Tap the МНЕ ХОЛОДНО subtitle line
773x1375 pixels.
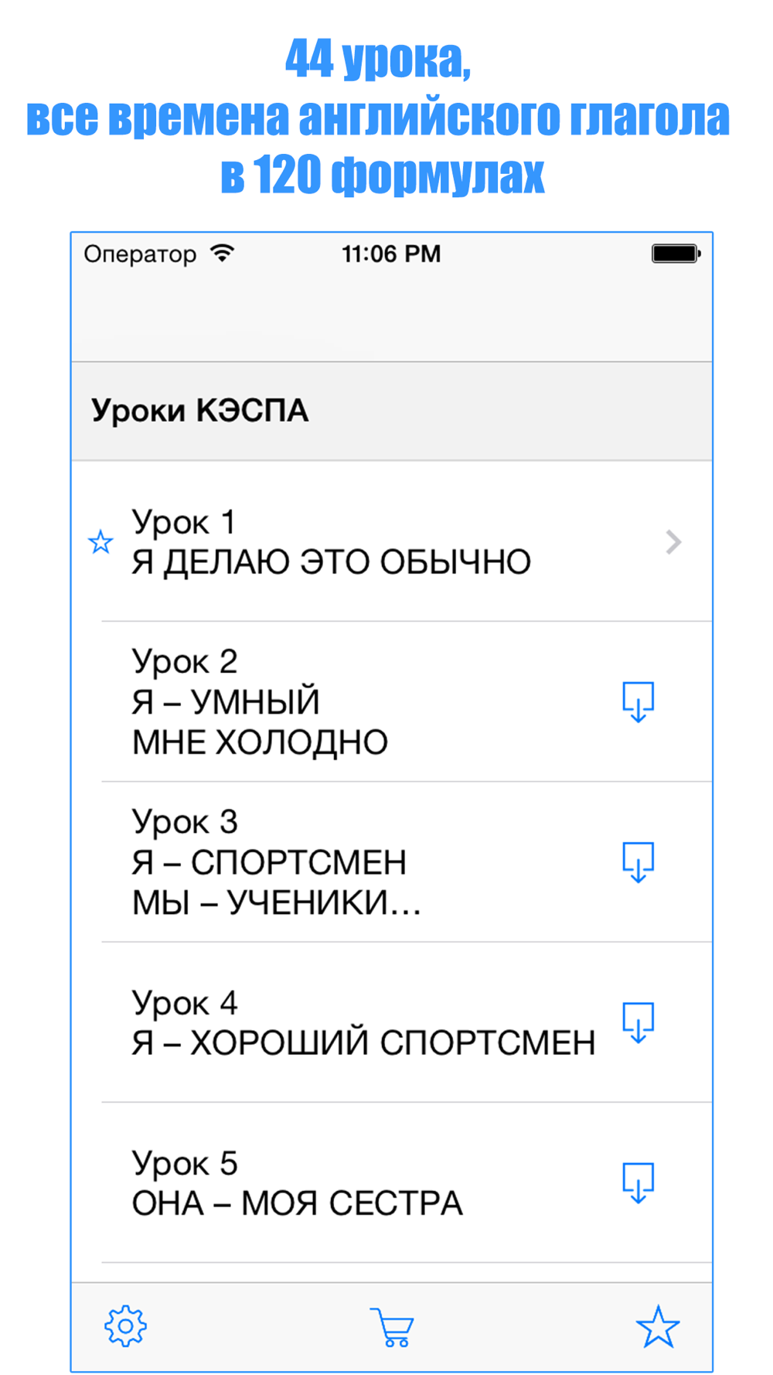[260, 742]
